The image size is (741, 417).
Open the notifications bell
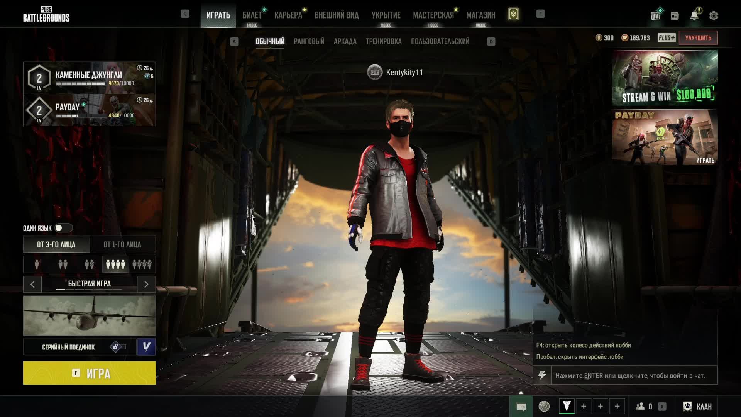694,15
